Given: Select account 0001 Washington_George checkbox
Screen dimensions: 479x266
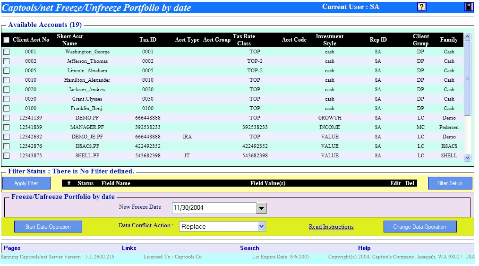Looking at the screenshot, I should click(6, 52).
